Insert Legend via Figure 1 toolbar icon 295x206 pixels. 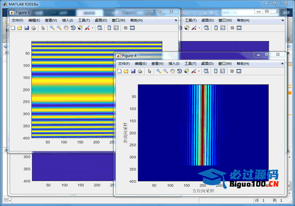coord(116,28)
